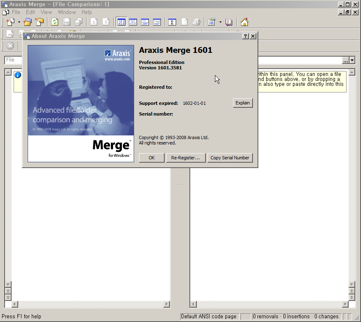Click the Explain button
Image resolution: width=361 pixels, height=322 pixels.
point(243,103)
